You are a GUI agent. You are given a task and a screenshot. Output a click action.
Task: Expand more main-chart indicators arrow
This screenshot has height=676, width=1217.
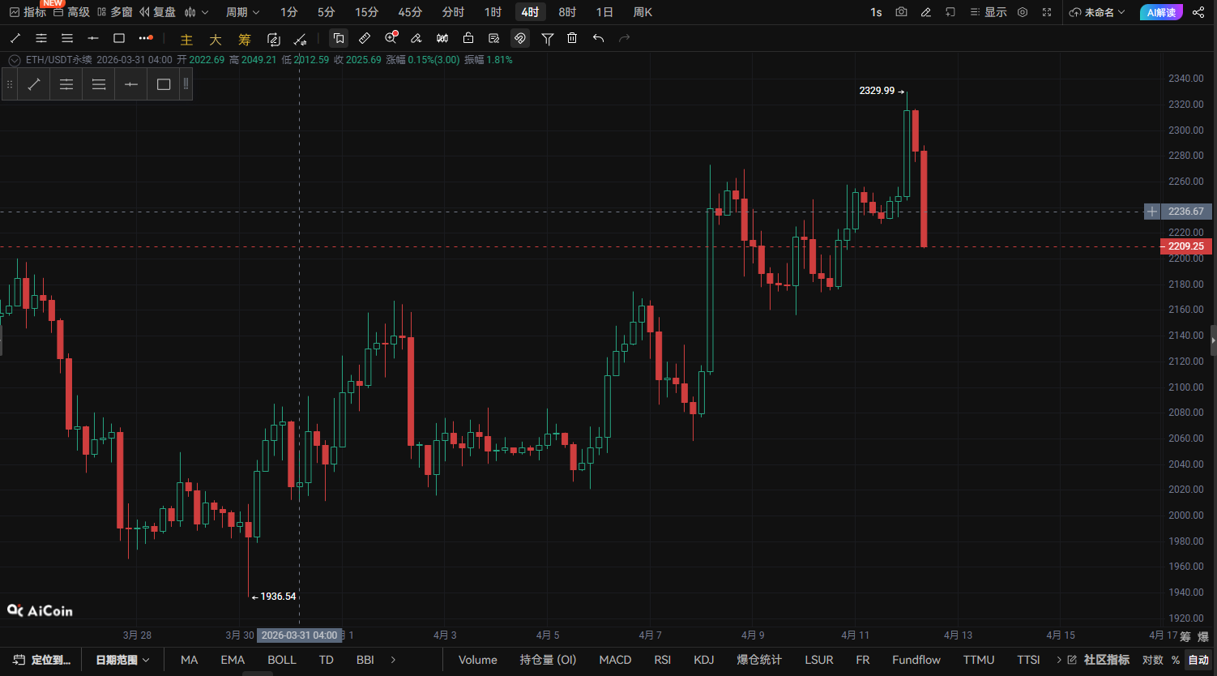(394, 660)
